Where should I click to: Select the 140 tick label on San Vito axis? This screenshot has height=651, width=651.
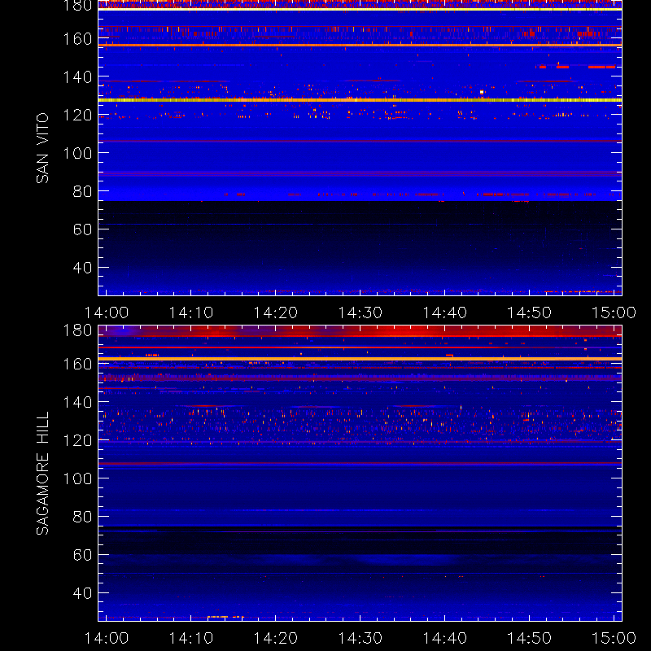click(x=77, y=76)
